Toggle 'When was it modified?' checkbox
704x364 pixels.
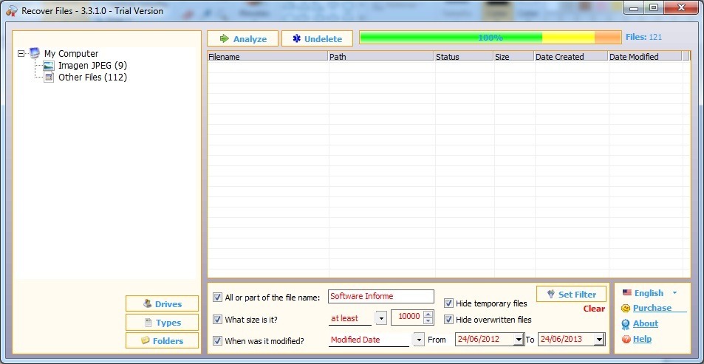[218, 340]
